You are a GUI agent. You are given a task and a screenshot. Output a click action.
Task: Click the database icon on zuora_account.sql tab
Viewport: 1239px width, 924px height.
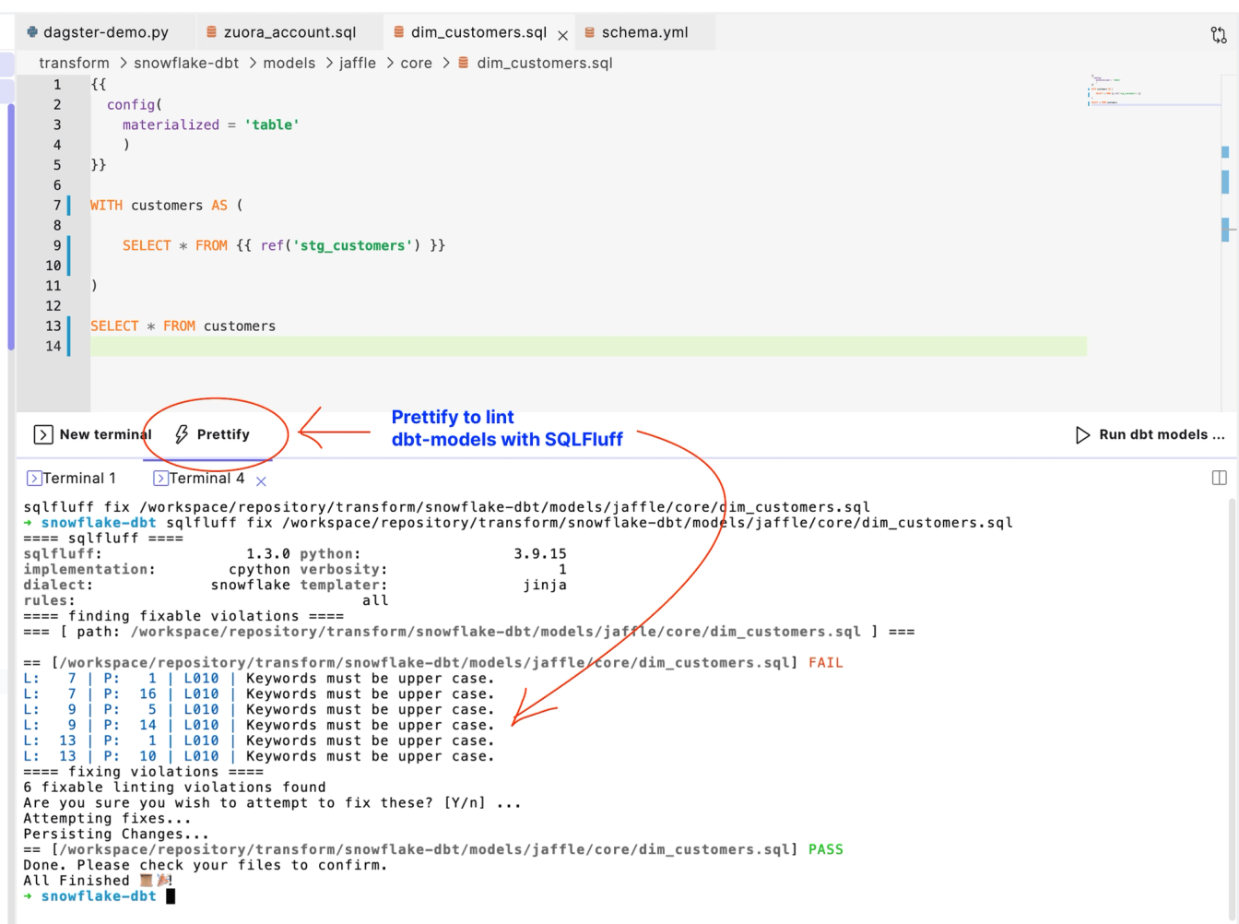point(212,32)
